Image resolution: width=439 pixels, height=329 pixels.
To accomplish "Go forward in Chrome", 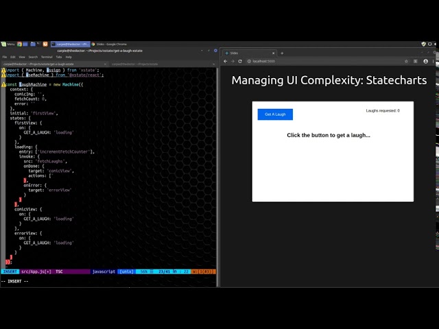I will pyautogui.click(x=233, y=61).
